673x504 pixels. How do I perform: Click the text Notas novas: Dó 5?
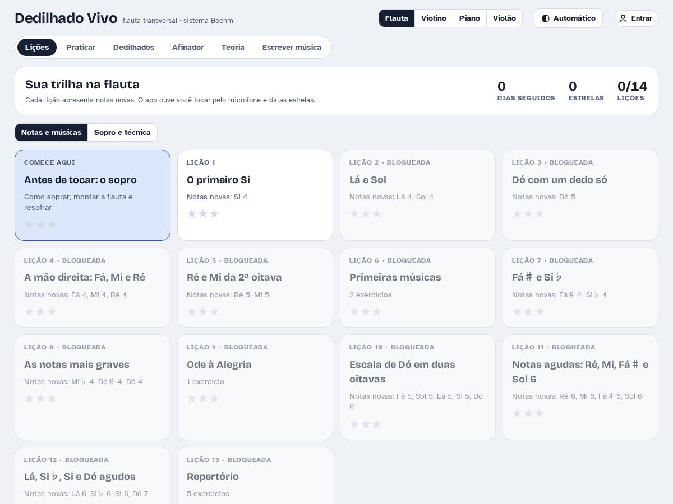[544, 197]
